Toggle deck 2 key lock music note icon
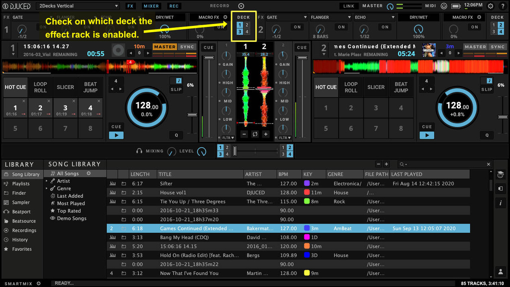Screen dimensions: 510x287 click(489, 81)
